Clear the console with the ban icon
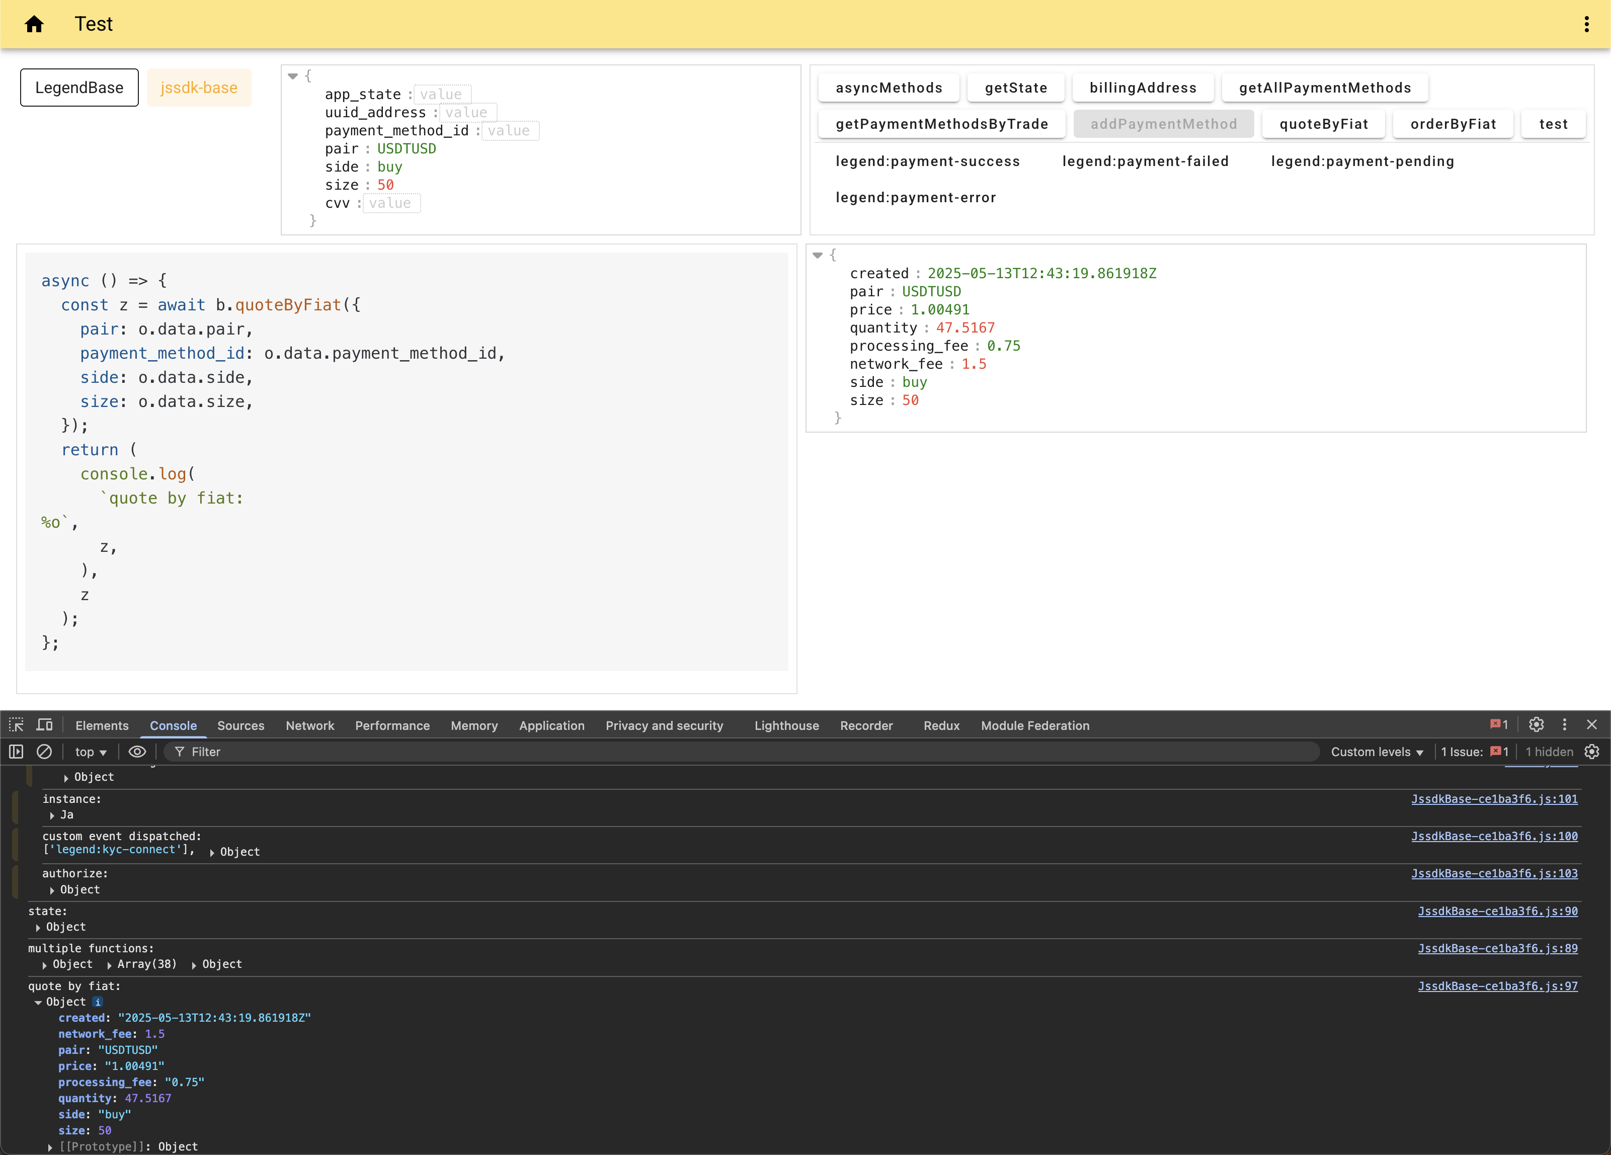 44,752
